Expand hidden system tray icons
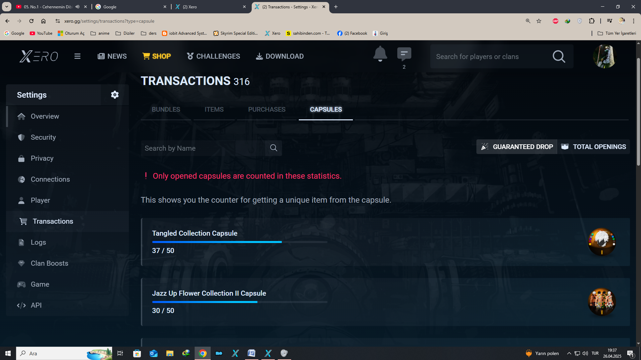641x360 pixels. 569,353
